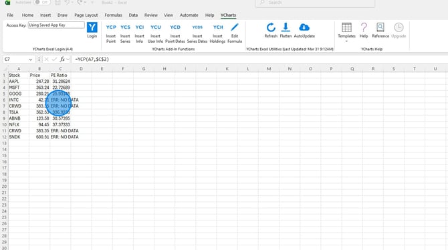The image size is (448, 250).
Task: Click YCP Insert Point icon
Action: [x=111, y=27]
